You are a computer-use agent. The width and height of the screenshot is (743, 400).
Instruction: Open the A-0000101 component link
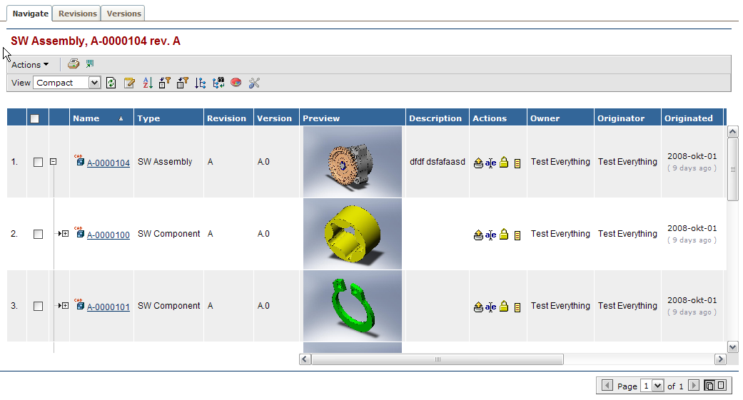[x=108, y=307]
